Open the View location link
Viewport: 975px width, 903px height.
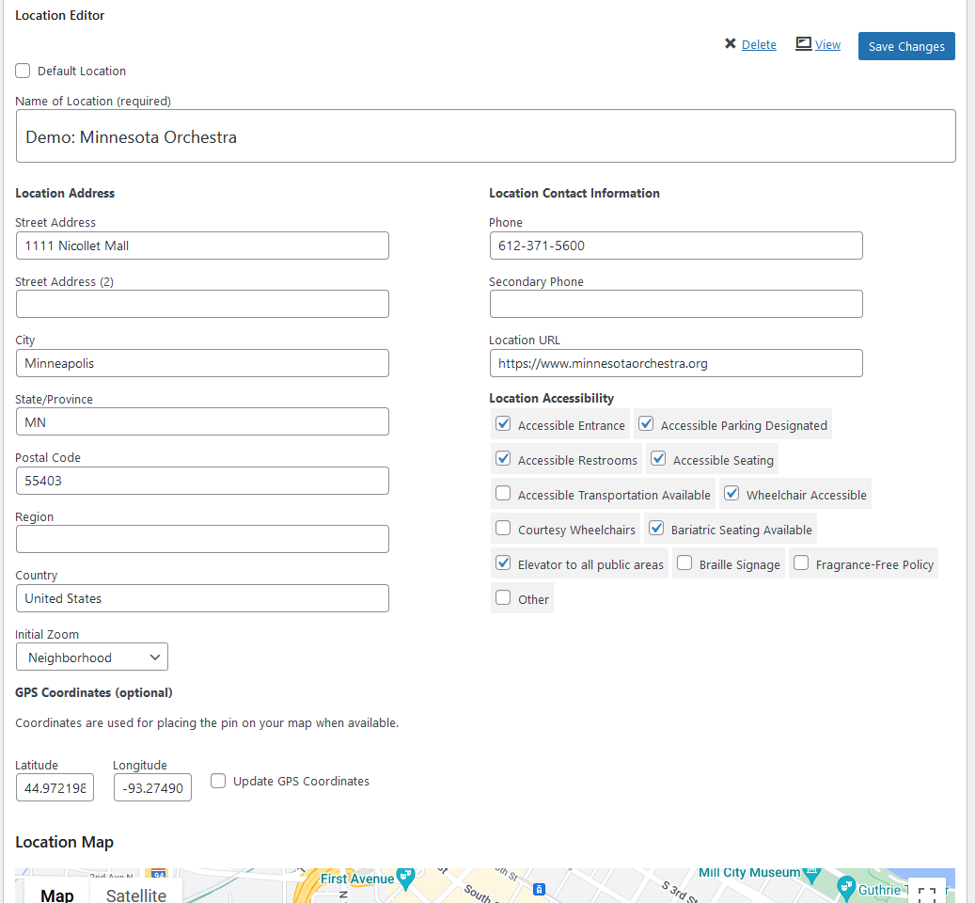pyautogui.click(x=827, y=45)
